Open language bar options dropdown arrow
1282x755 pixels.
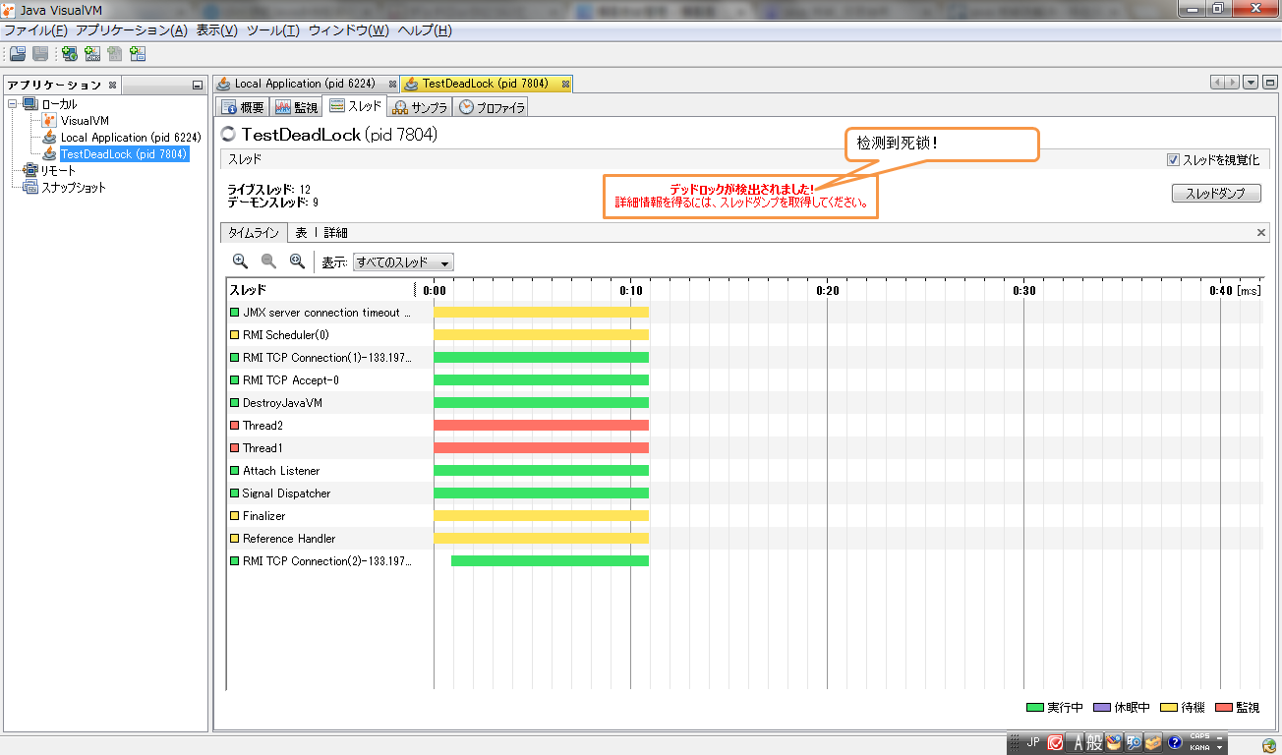click(x=1221, y=748)
